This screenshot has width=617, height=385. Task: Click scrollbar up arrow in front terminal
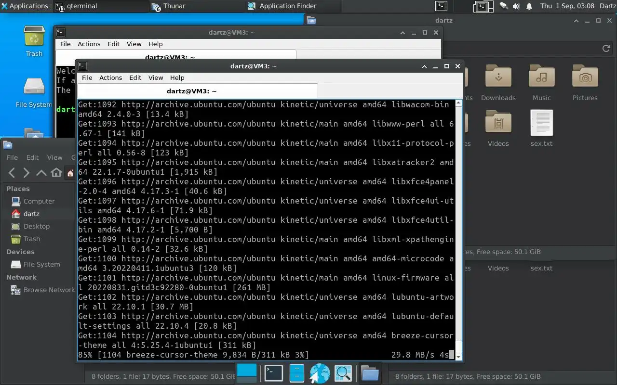tap(458, 103)
